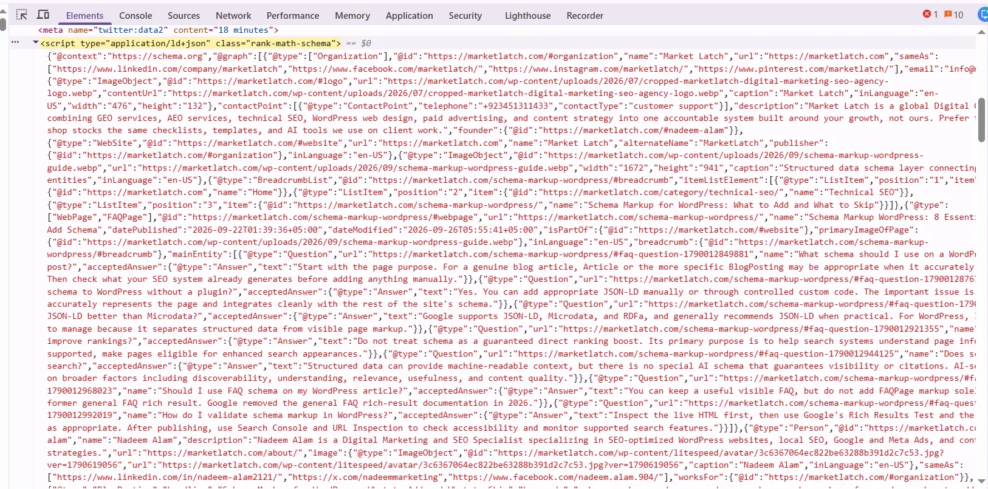The image size is (988, 489).
Task: Open the Lighthouse tab
Action: coord(528,16)
